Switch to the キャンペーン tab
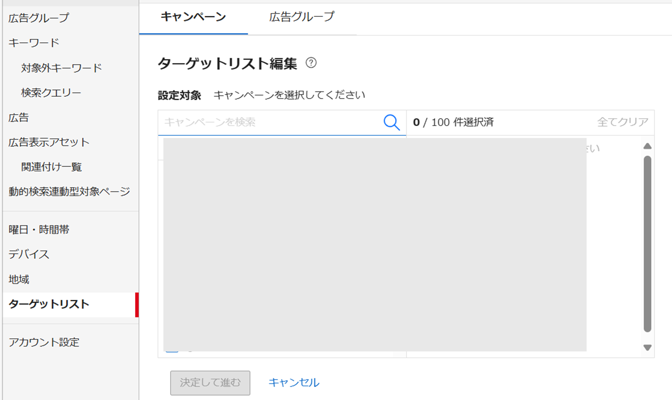 (193, 17)
